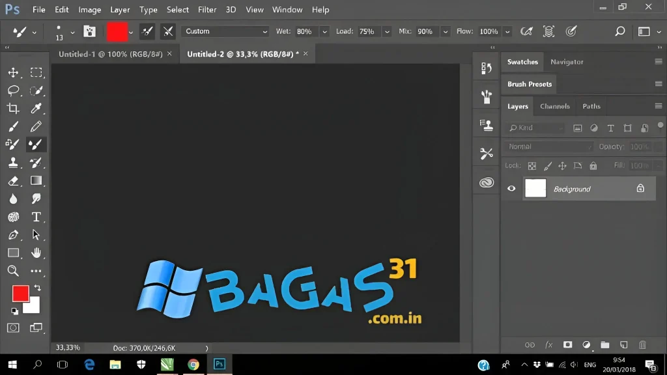
Task: Select the Eraser tool
Action: click(x=13, y=181)
